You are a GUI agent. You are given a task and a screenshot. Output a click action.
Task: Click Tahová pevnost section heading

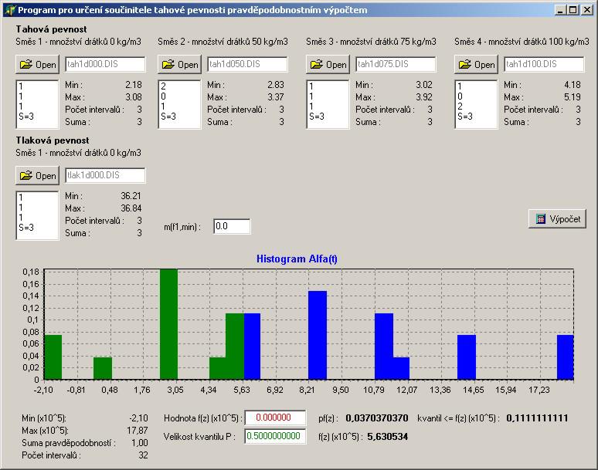[x=51, y=29]
